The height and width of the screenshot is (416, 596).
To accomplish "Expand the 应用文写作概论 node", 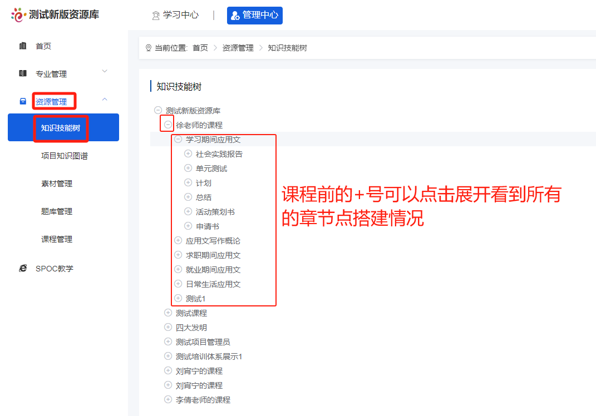I will click(x=178, y=240).
